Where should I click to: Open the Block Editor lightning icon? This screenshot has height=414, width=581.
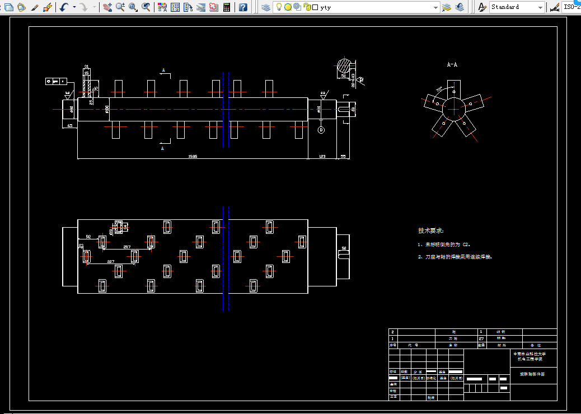pyautogui.click(x=48, y=7)
